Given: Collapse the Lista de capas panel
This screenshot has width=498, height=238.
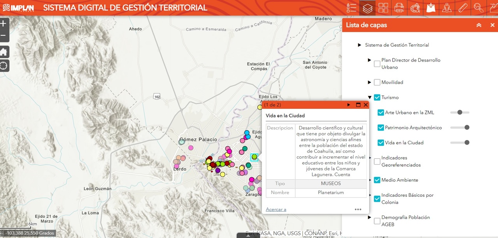Looking at the screenshot, I should click(x=479, y=25).
